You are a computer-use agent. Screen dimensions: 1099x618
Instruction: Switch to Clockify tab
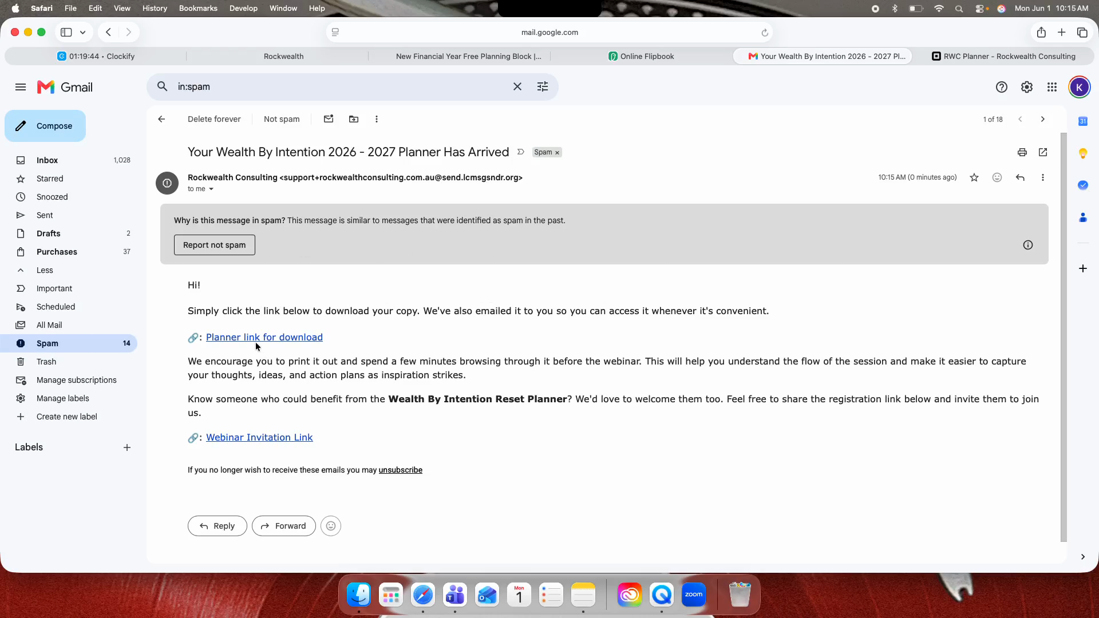tap(96, 56)
